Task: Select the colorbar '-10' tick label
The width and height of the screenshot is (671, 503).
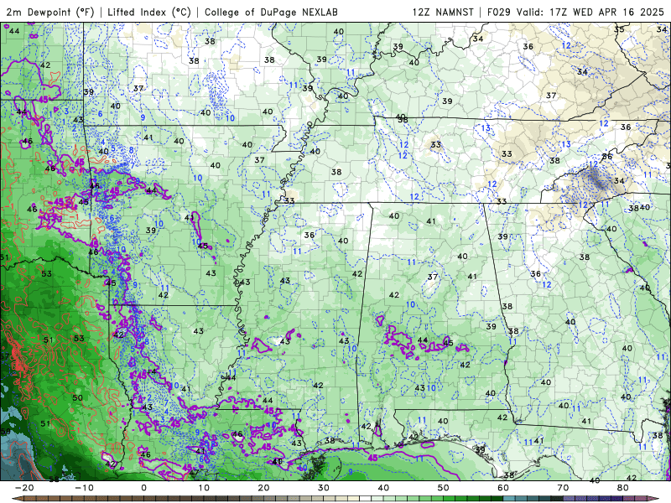Action: pos(84,488)
